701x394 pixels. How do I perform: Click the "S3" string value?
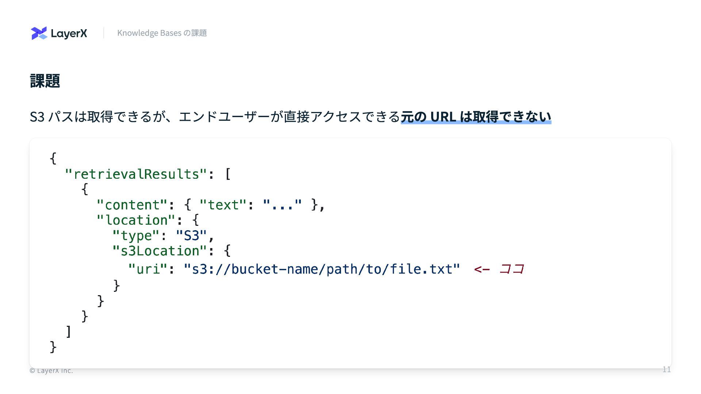(x=191, y=236)
